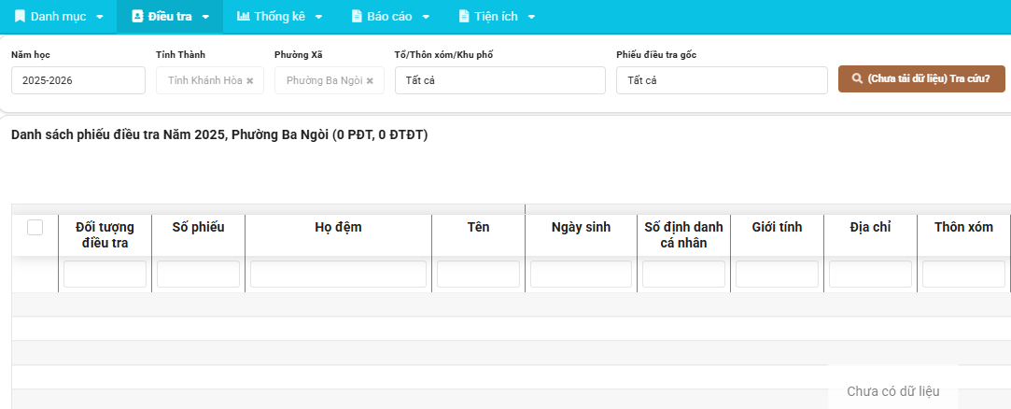Image resolution: width=1011 pixels, height=409 pixels.
Task: Sort by Ngày sinh column header
Action: (x=581, y=234)
